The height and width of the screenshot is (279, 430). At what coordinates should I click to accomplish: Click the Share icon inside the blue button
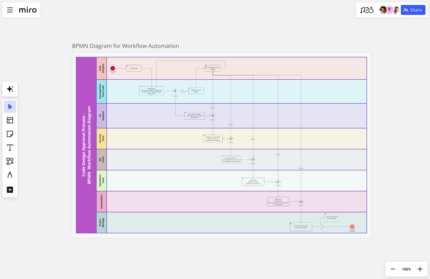tap(406, 10)
